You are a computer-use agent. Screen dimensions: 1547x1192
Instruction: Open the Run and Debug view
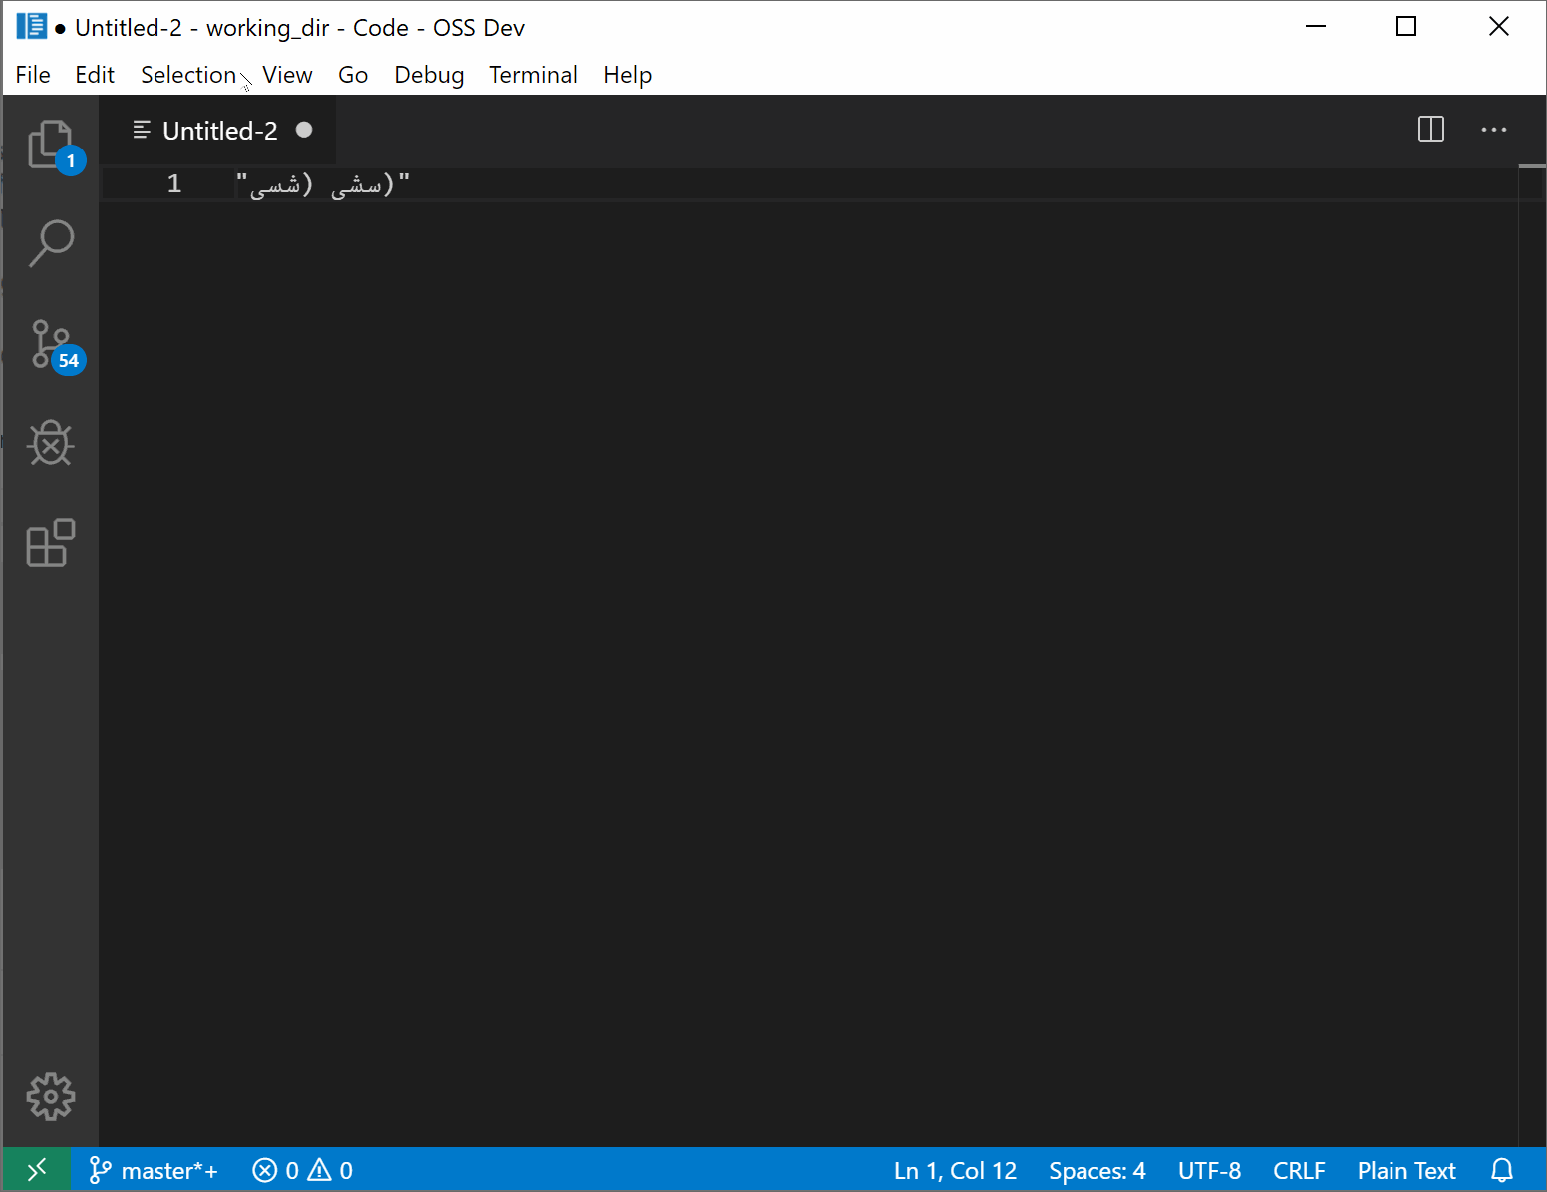51,444
